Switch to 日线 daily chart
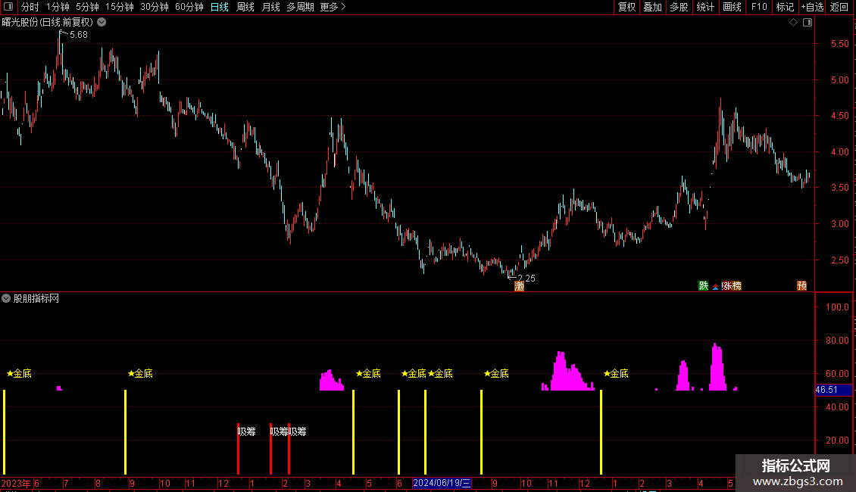Image resolution: width=856 pixels, height=492 pixels. pyautogui.click(x=220, y=7)
